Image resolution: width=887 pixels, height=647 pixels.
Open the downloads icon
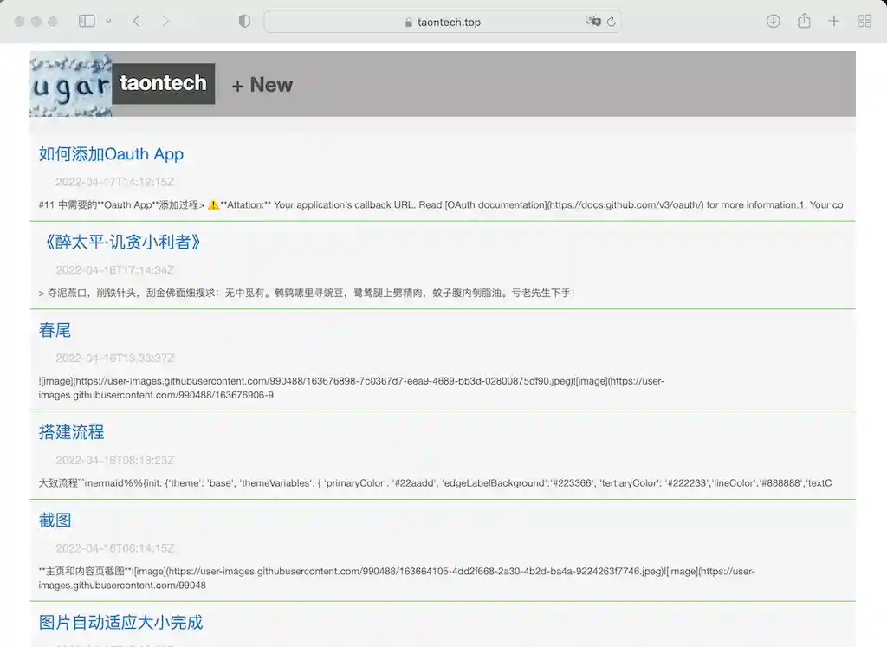[x=773, y=22]
